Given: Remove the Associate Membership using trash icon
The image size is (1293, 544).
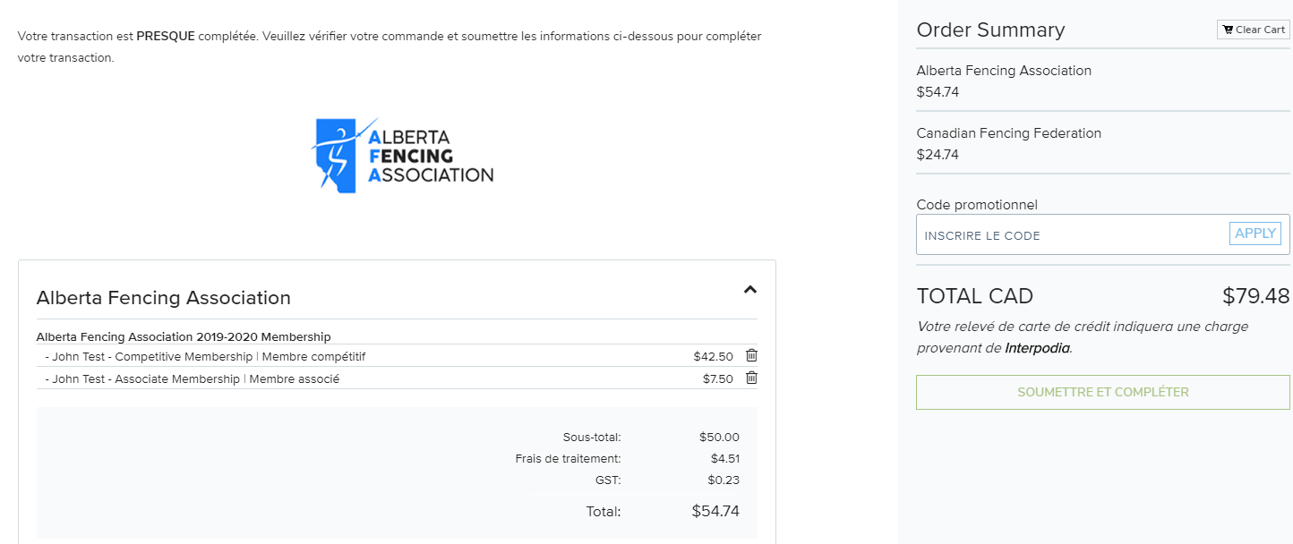Looking at the screenshot, I should (751, 378).
